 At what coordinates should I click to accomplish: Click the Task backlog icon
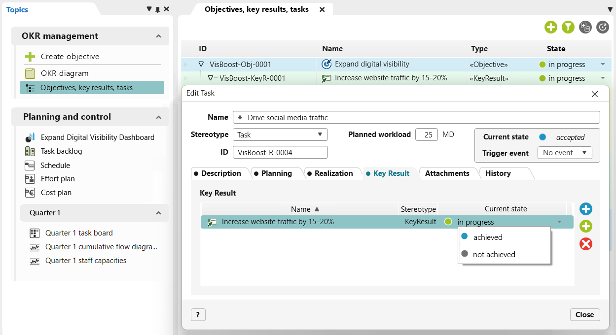(30, 151)
